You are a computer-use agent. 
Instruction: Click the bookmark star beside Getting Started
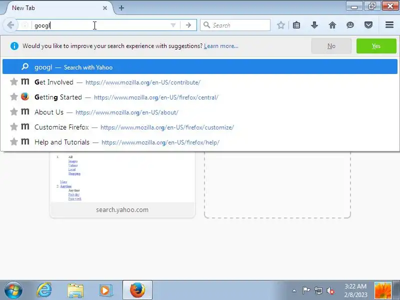click(x=14, y=96)
